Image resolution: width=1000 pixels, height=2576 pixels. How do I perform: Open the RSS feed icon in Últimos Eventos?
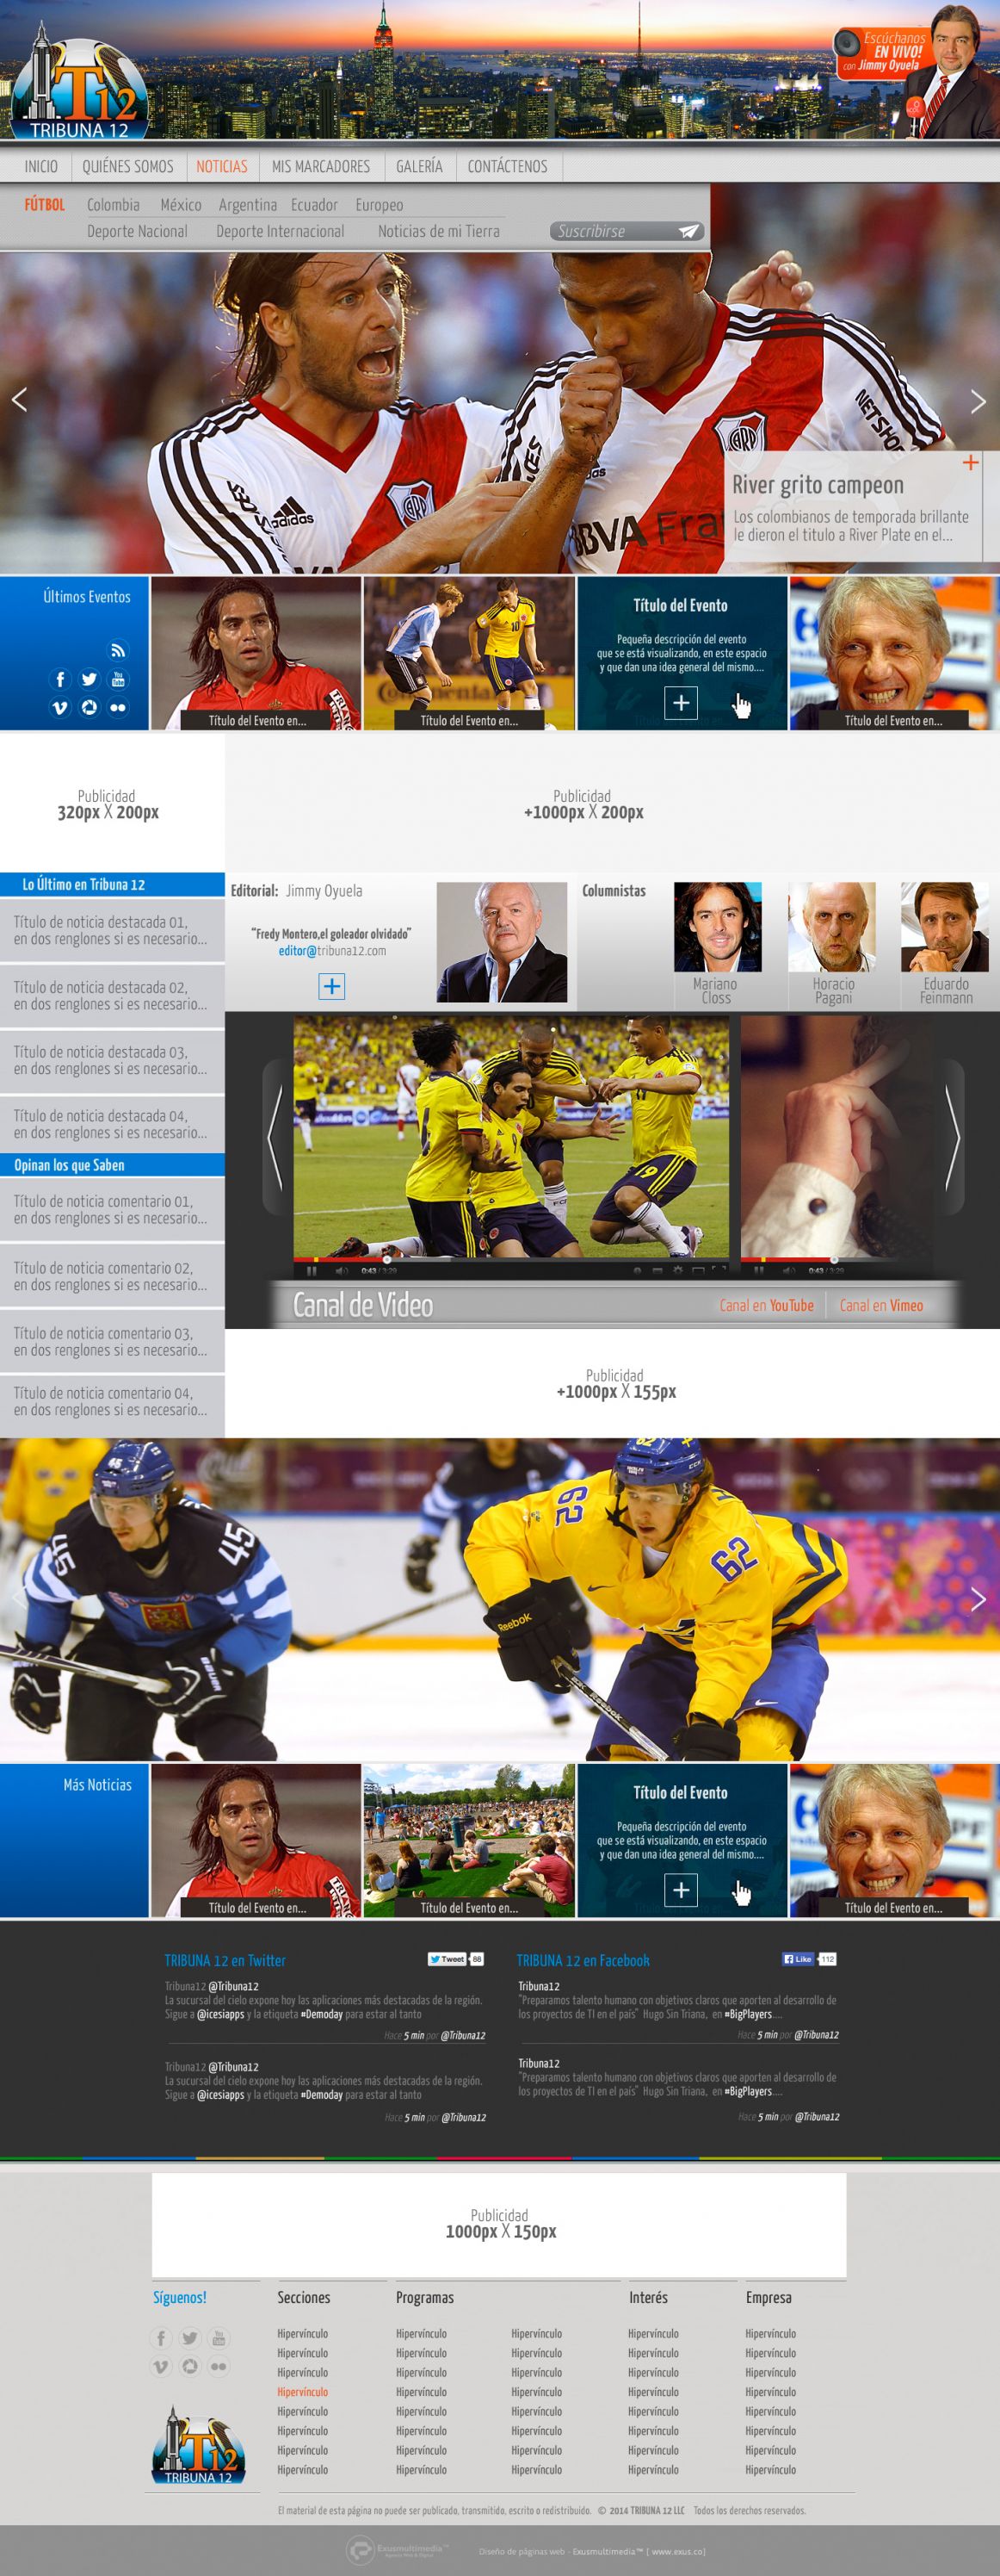tap(118, 650)
